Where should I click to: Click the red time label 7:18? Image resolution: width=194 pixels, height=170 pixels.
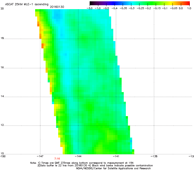click(x=57, y=159)
